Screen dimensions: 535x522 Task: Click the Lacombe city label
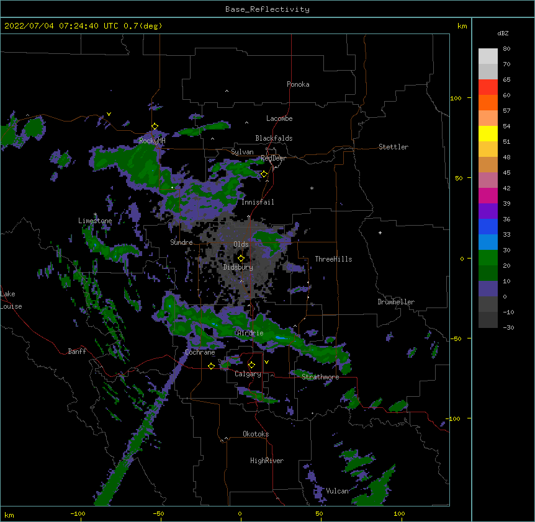pyautogui.click(x=279, y=118)
